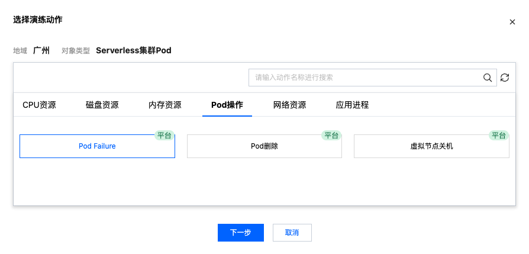
Task: Switch to the CPU资源 tab
Action: click(x=39, y=105)
